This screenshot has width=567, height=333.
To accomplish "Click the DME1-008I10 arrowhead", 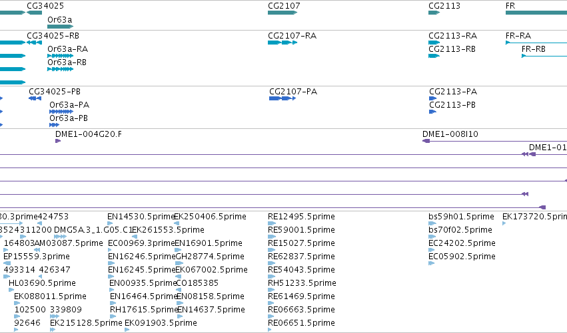I will [x=426, y=141].
